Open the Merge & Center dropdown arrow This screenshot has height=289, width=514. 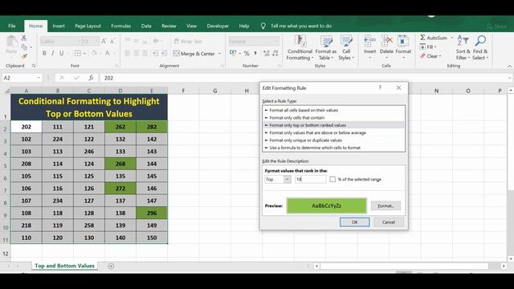[219, 54]
